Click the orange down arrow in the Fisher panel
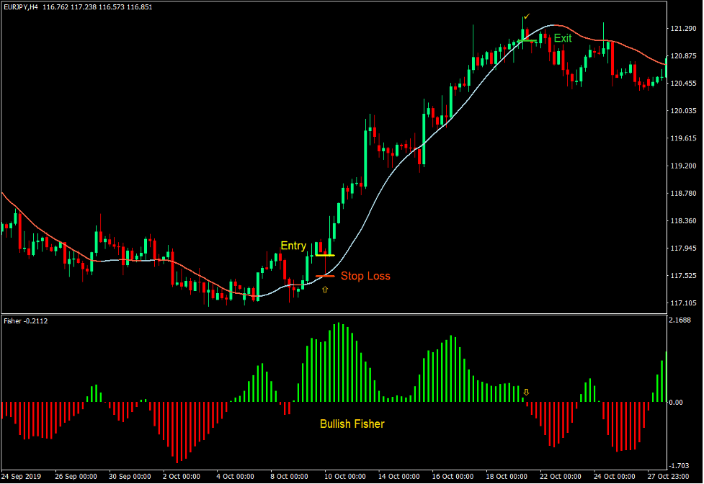The image size is (704, 484). click(x=527, y=393)
